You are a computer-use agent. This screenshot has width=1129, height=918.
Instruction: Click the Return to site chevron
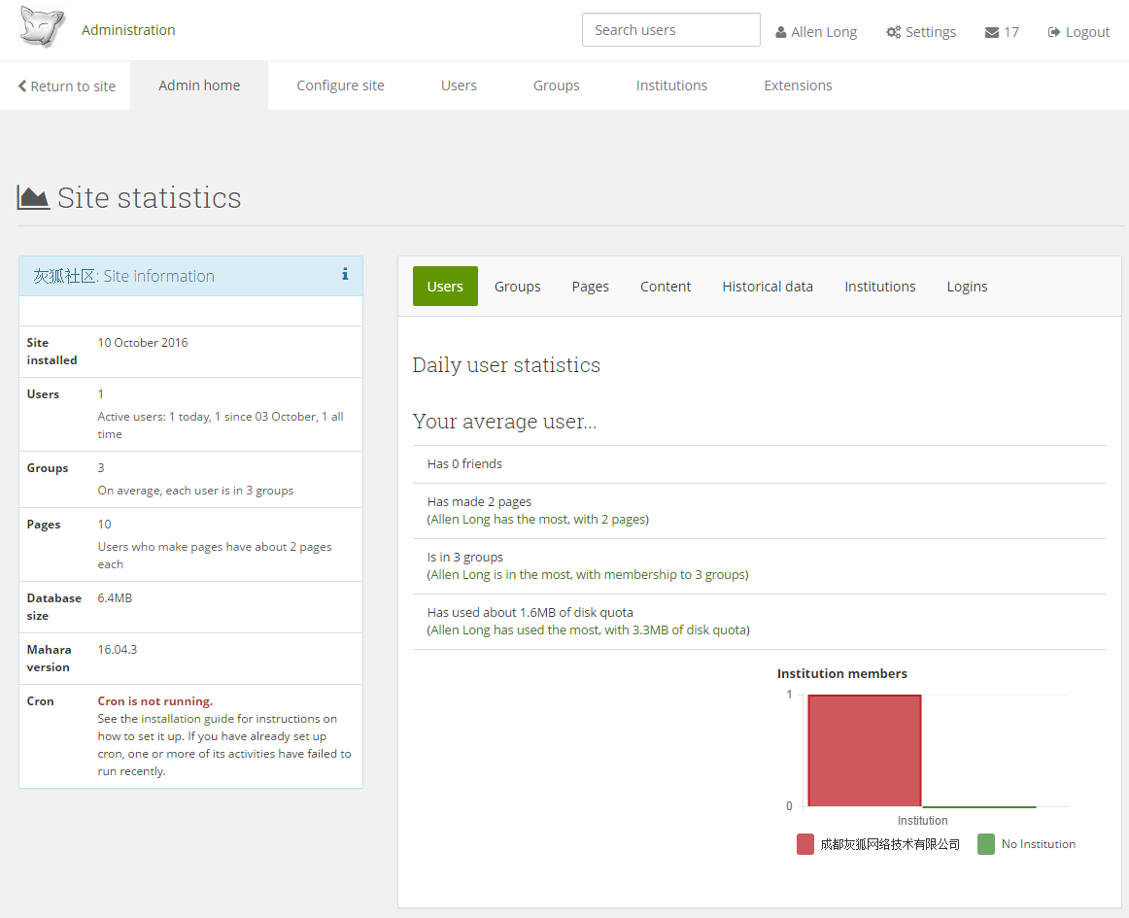(x=22, y=86)
